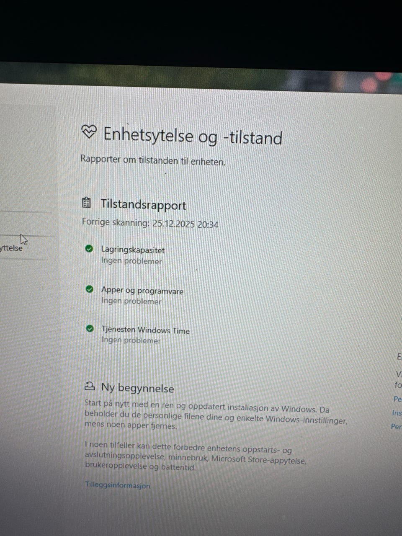Viewport: 402px width, 536px height.
Task: Click the Ny begynnelse heading
Action: [x=137, y=388]
